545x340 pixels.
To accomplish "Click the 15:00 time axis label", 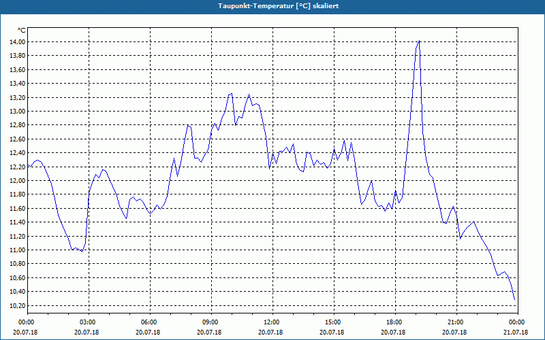I will point(334,322).
